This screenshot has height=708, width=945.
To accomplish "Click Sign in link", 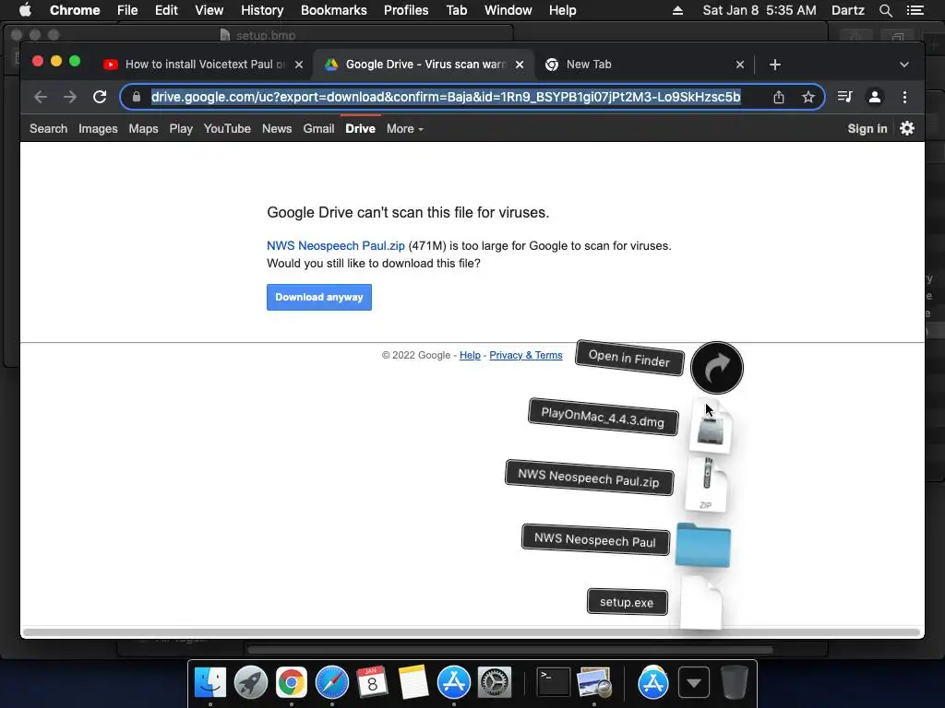I will tap(867, 129).
